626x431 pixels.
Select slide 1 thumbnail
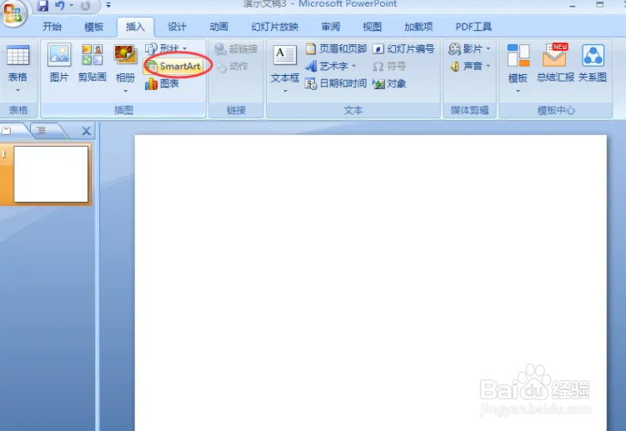51,173
